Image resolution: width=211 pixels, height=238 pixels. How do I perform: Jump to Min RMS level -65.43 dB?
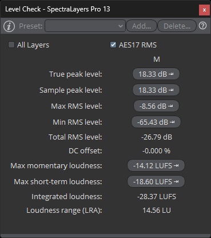[156, 122]
